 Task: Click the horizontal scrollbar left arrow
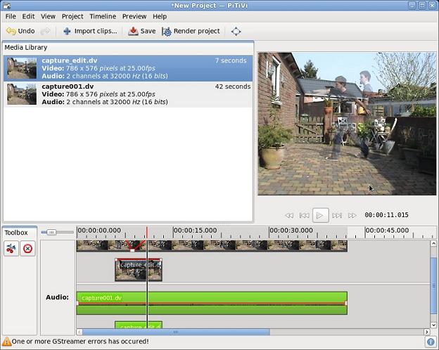click(79, 332)
